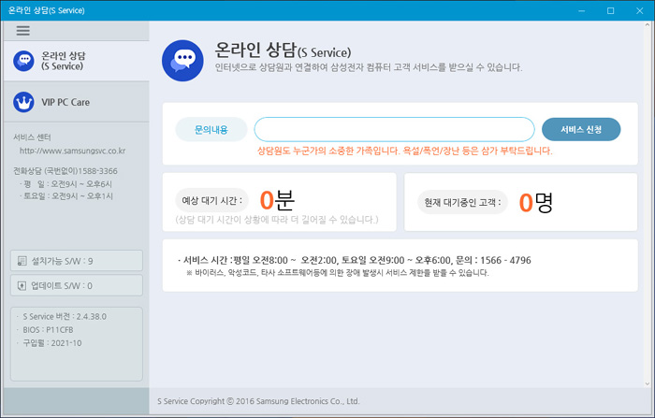
Task: Click the 서비스 신청 button
Action: (581, 129)
